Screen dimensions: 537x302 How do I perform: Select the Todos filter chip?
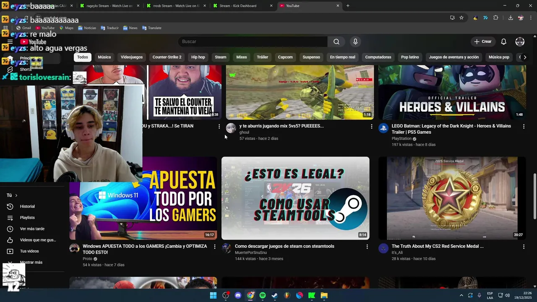coord(83,57)
